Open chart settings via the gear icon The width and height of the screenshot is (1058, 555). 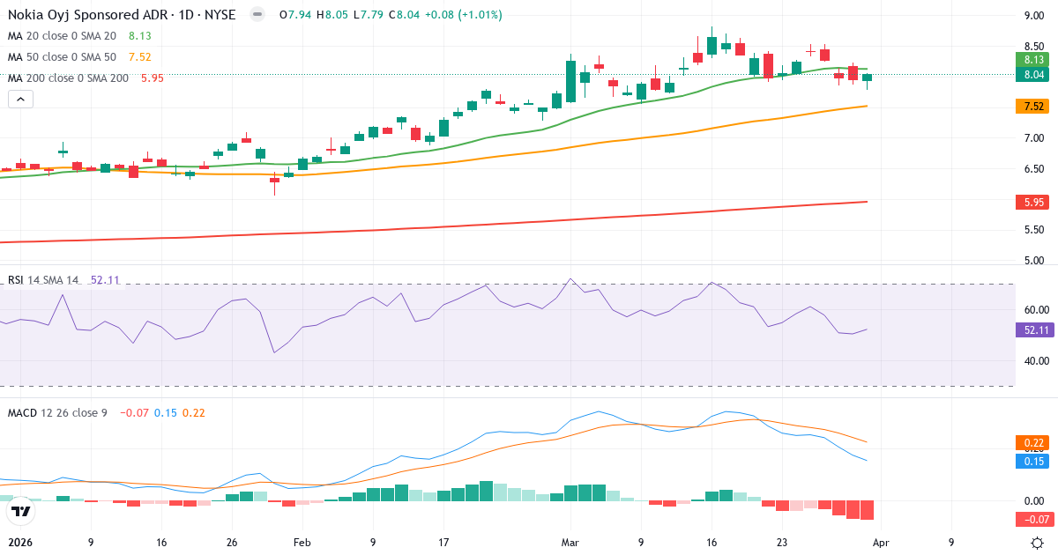coord(1038,544)
